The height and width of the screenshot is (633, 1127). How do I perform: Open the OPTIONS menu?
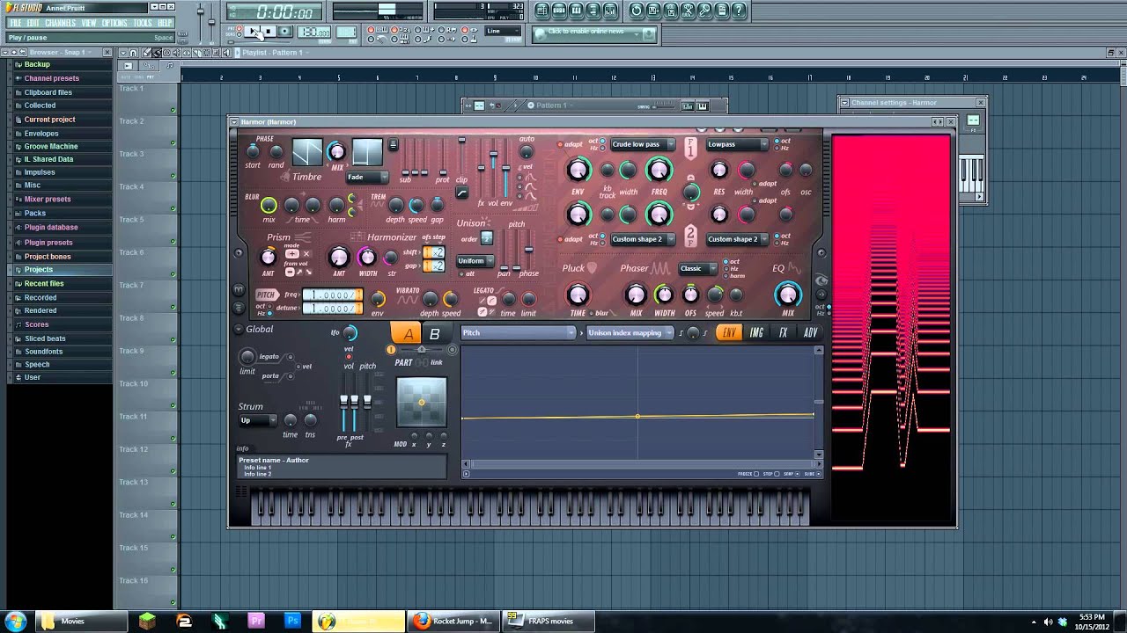click(x=114, y=23)
